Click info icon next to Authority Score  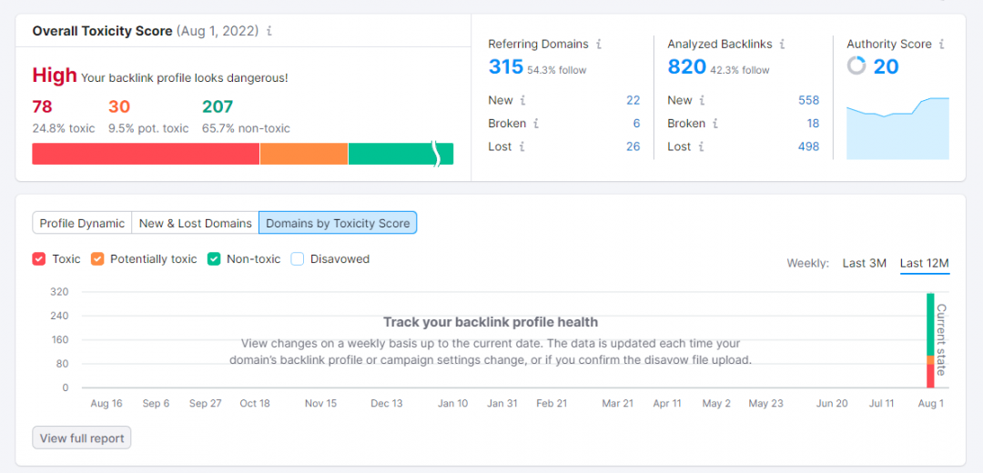(941, 44)
